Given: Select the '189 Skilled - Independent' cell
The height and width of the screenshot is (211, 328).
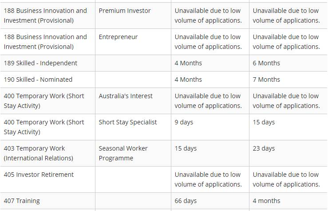Looking at the screenshot, I should (47, 63).
